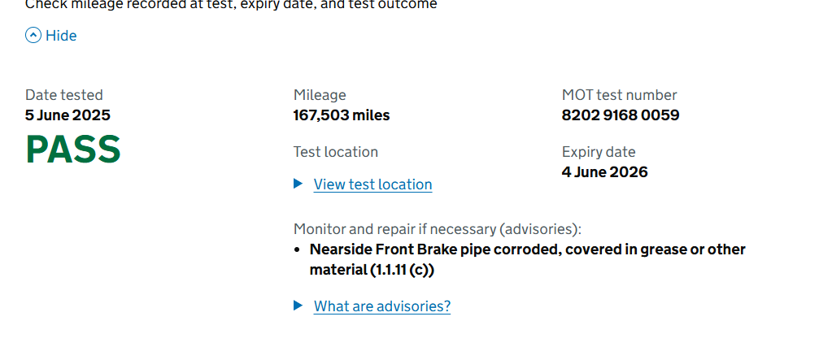The width and height of the screenshot is (832, 347).
Task: Click the circled chevron icon beside Hide
Action: 33,35
